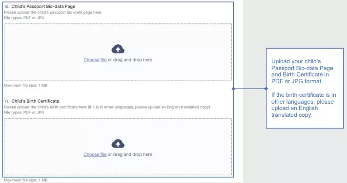
Task: Click the callout paragraph about PDF or JPG format
Action: 302,71
